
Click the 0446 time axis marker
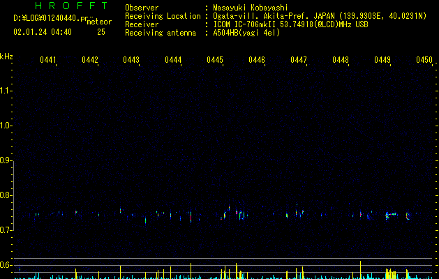257,60
